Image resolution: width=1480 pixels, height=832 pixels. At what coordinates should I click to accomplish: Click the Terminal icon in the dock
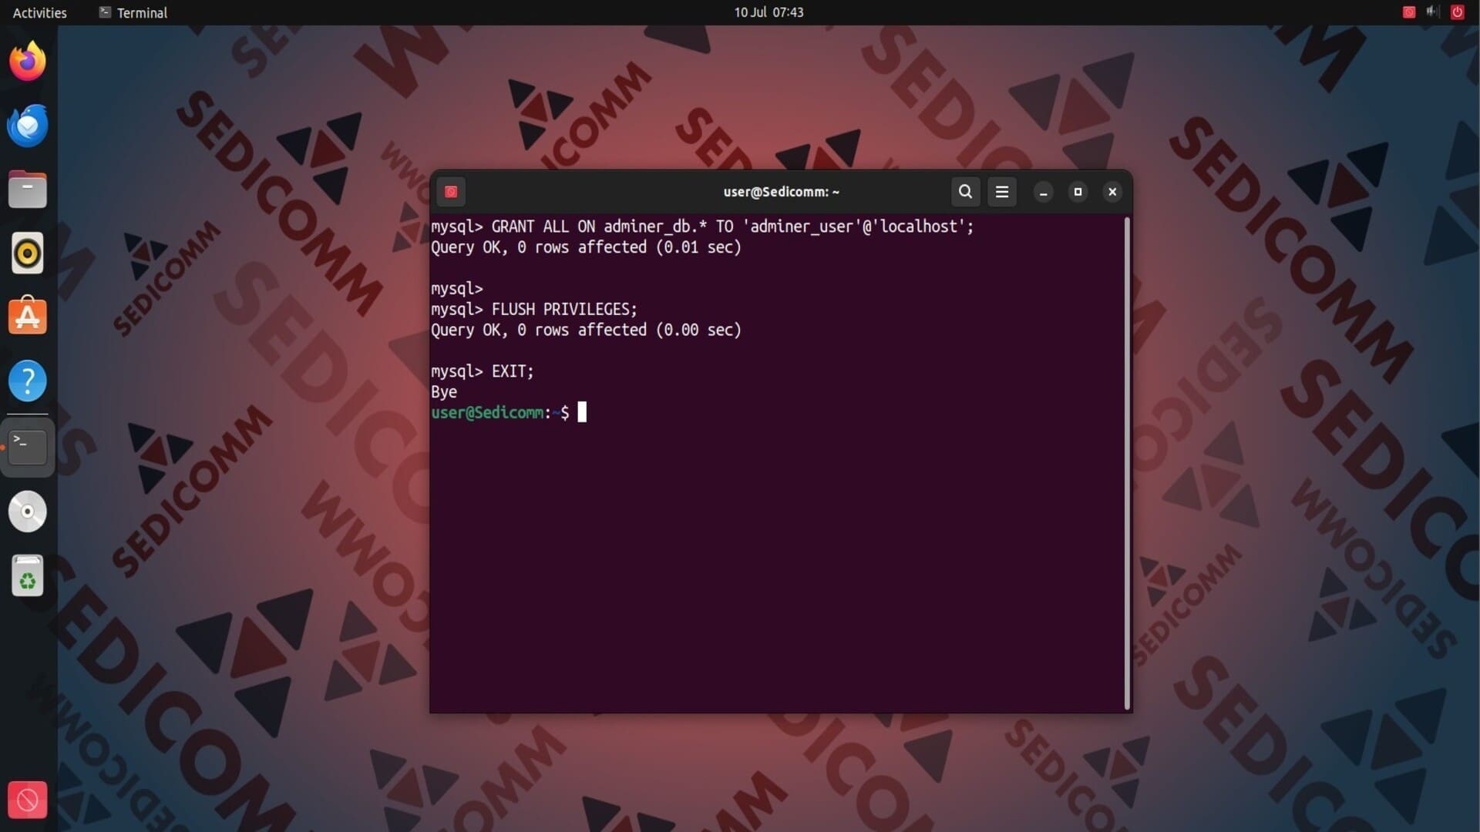tap(28, 447)
